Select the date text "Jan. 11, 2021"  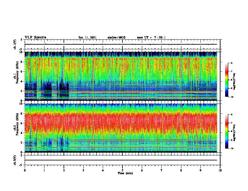point(87,37)
